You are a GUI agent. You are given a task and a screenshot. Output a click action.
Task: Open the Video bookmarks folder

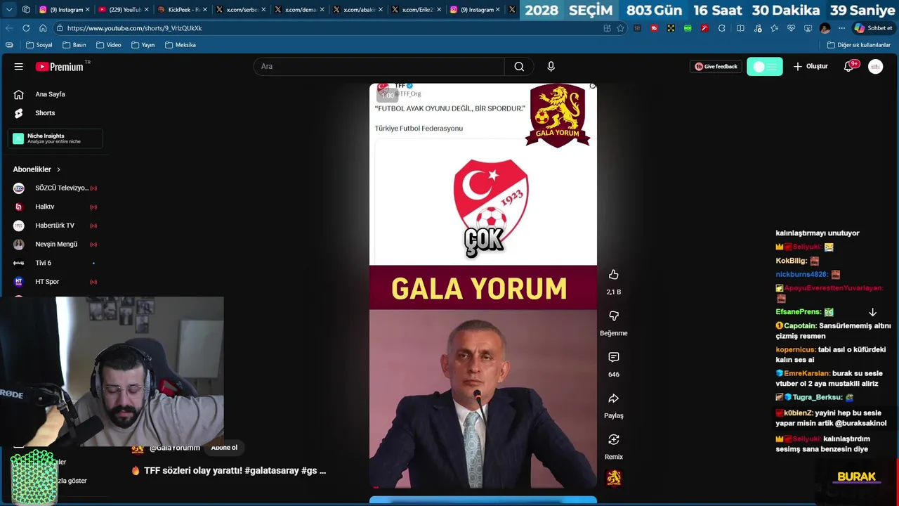[x=109, y=45]
